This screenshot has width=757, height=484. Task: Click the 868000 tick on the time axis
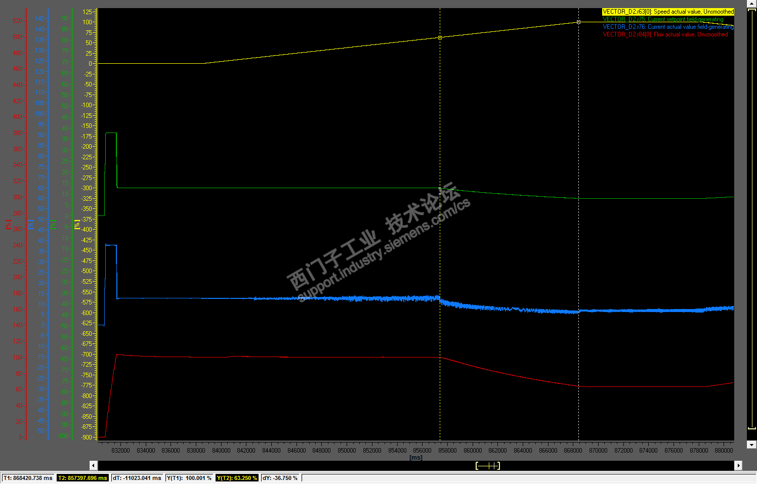click(x=573, y=451)
